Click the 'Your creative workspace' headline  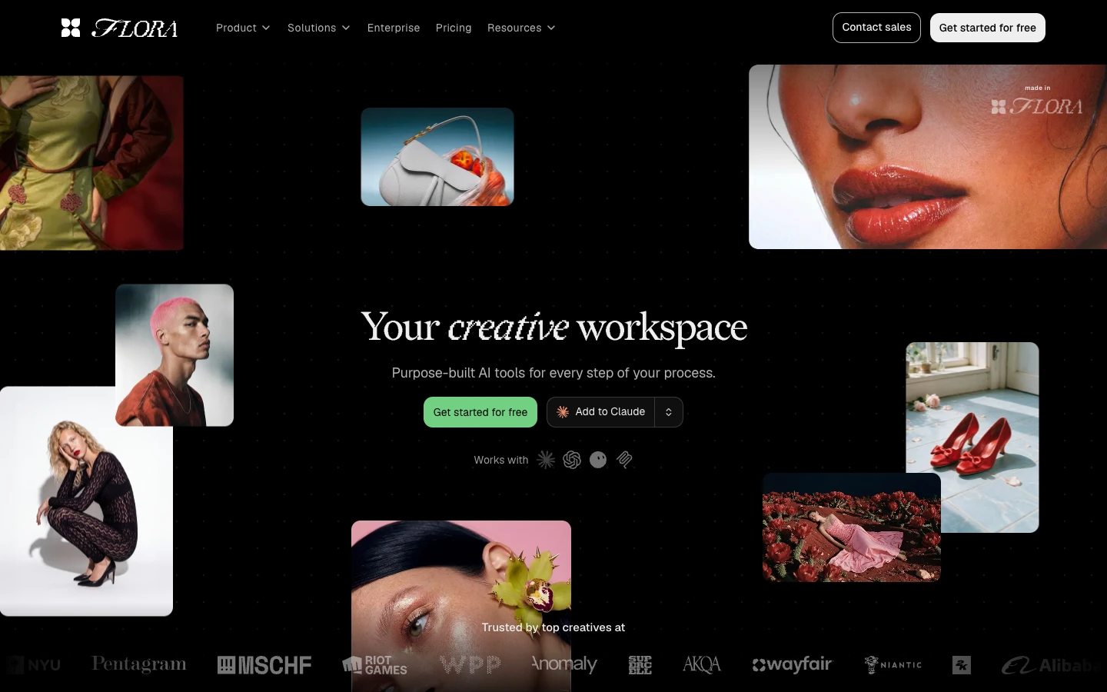[553, 328]
